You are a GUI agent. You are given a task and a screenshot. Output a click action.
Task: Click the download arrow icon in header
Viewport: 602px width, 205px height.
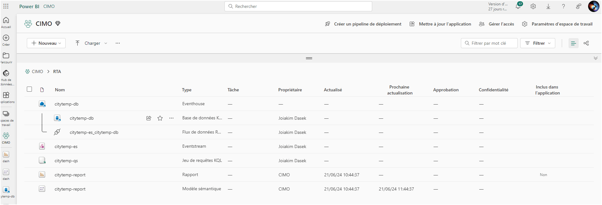(x=548, y=6)
